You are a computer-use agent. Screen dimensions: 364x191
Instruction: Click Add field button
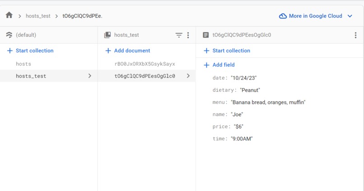tap(219, 65)
